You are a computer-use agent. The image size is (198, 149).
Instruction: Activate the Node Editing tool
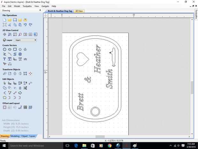10,83
